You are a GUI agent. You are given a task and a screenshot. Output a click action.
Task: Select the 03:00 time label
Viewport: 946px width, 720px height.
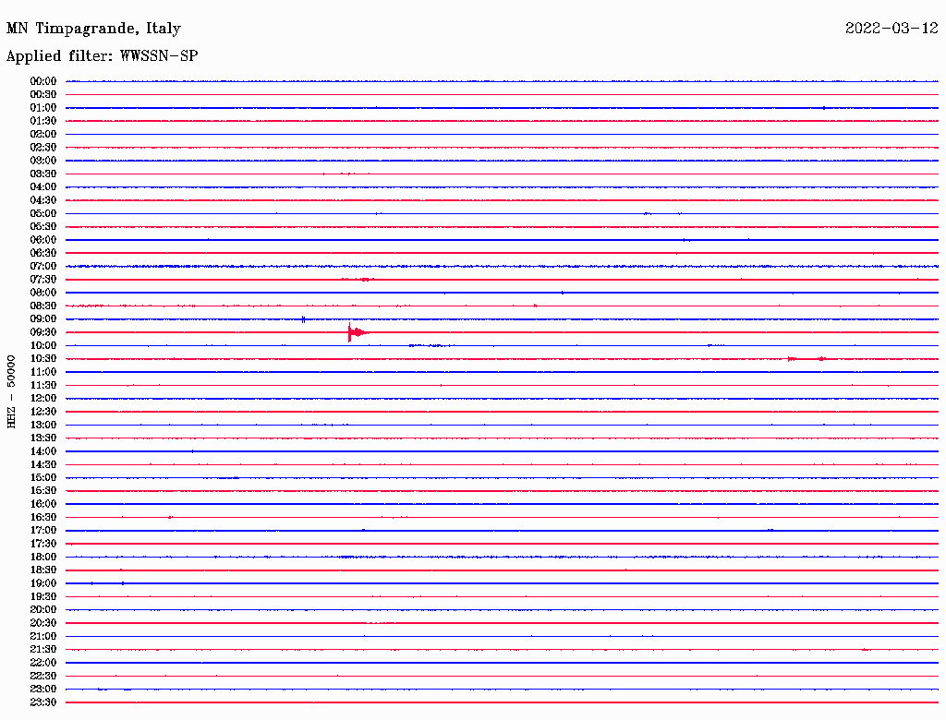43,161
